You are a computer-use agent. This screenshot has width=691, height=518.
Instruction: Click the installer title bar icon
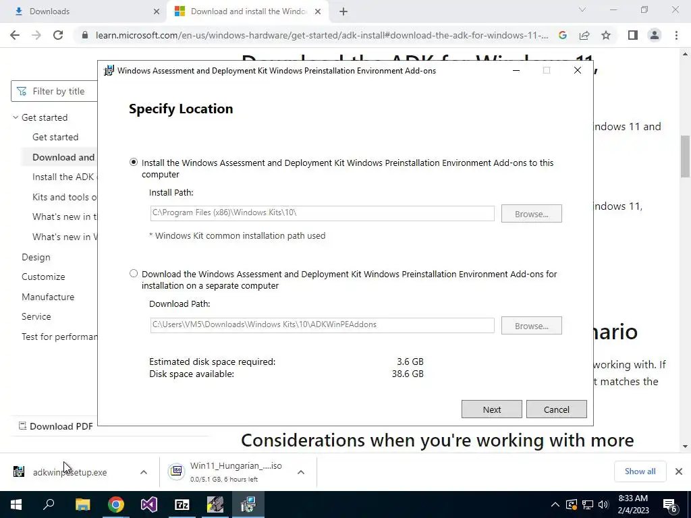pos(109,70)
